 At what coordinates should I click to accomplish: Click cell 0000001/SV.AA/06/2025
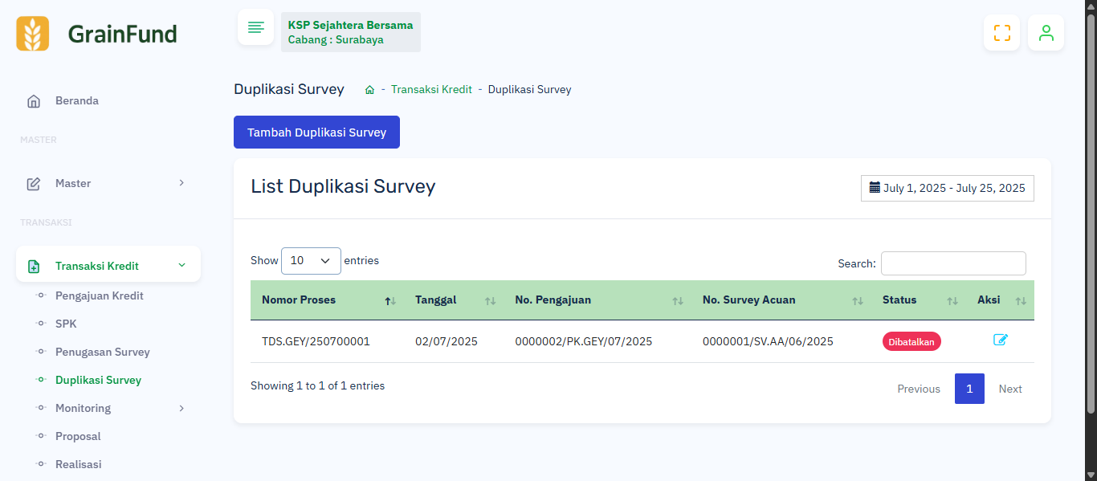tap(768, 341)
